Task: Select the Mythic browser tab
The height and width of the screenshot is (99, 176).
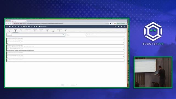Action: [19, 21]
